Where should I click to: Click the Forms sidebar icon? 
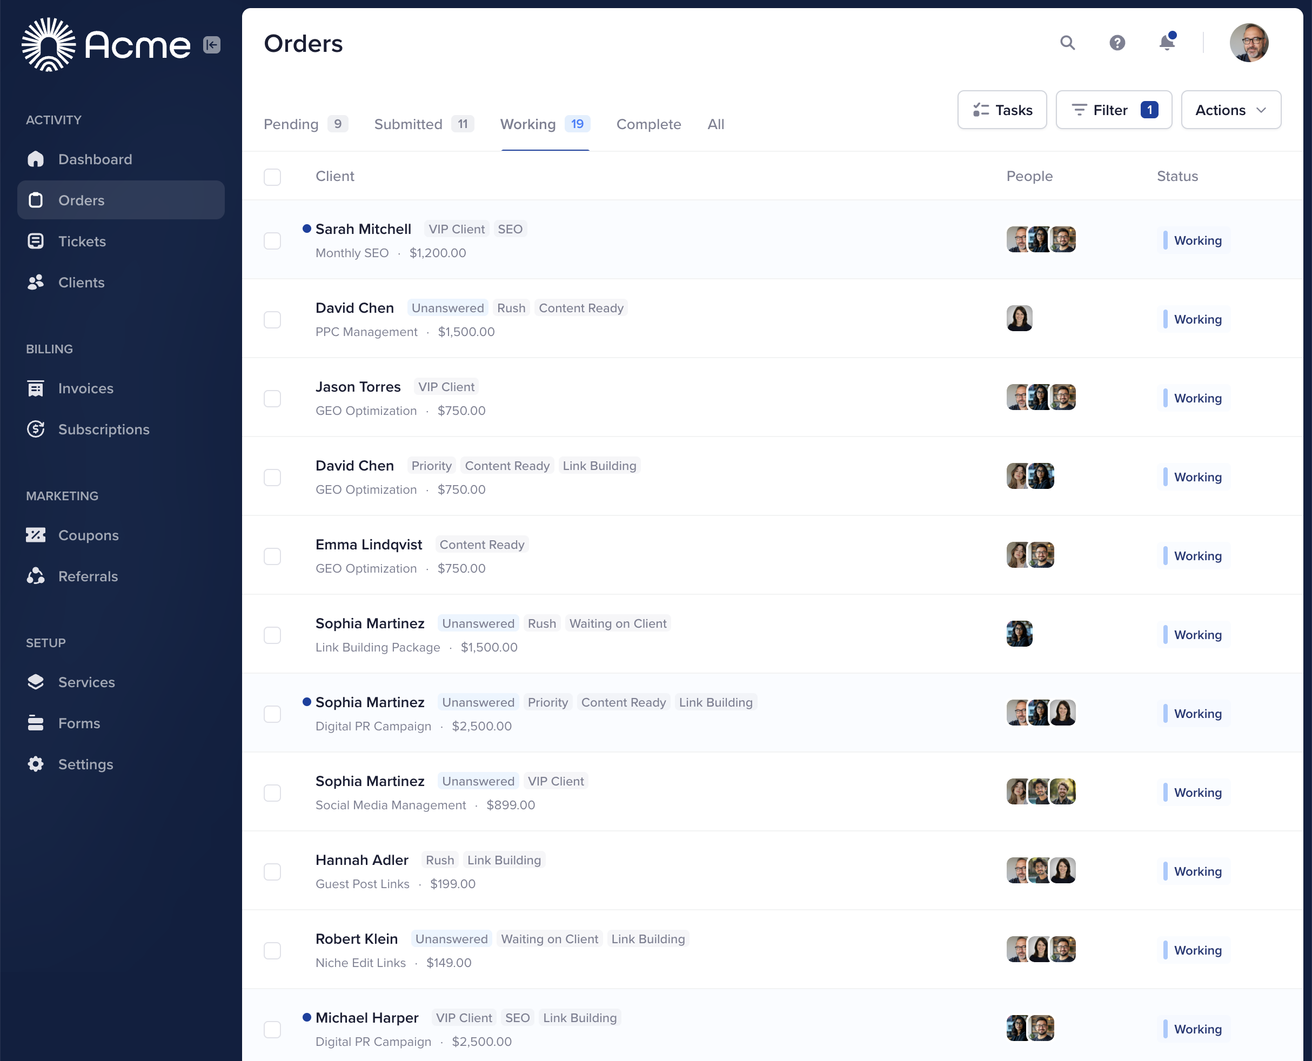(36, 723)
